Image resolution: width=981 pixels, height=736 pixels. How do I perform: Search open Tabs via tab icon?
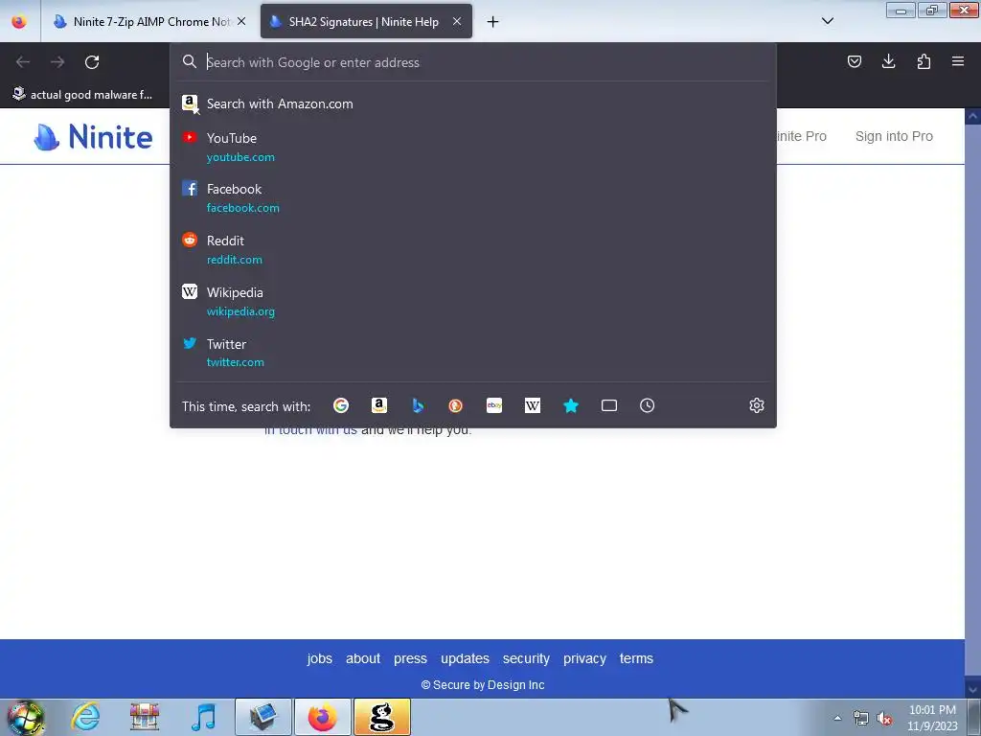[x=608, y=405]
